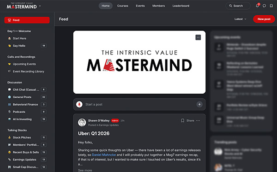Click the emoji icon beside Recent Buys & Sells
277x172 pixels.
(9, 152)
